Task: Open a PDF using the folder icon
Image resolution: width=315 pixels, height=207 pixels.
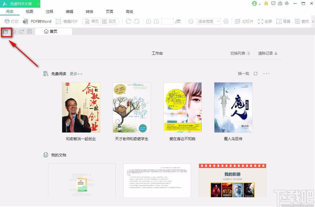Action: 6,32
